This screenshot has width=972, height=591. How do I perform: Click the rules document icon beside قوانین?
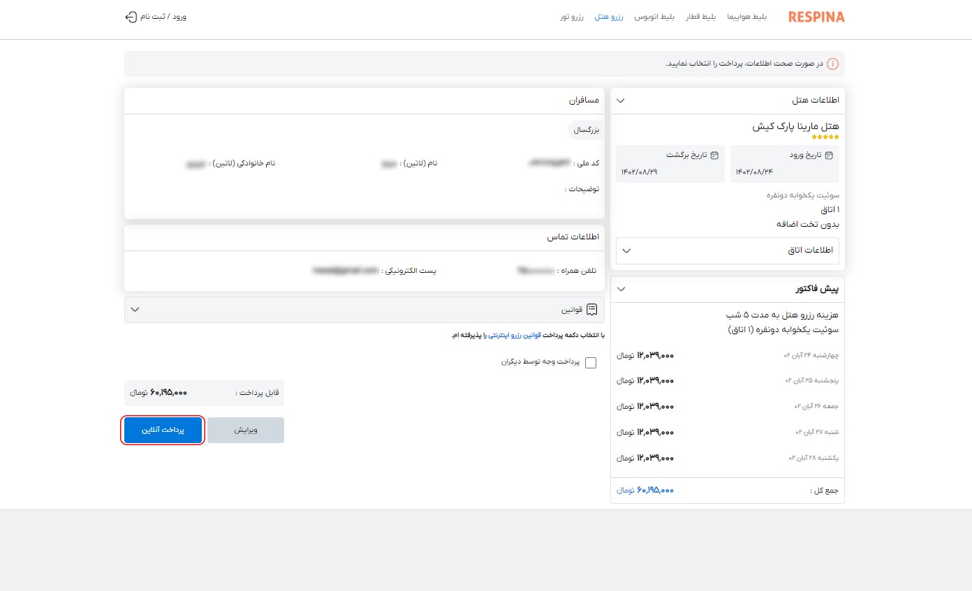pos(592,309)
